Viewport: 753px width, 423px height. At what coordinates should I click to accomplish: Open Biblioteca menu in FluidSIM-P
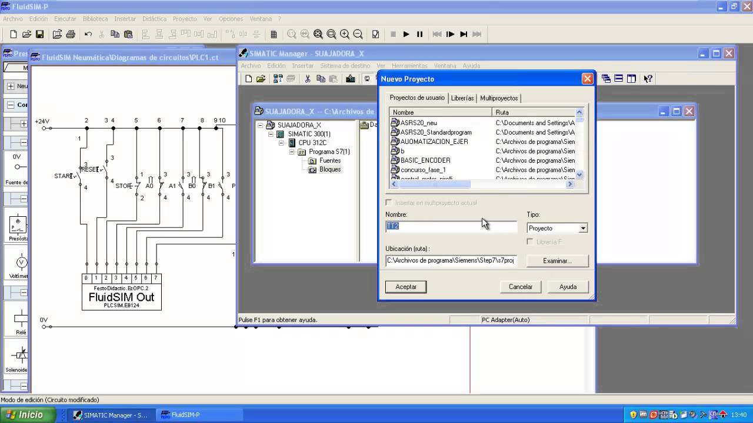coord(95,19)
